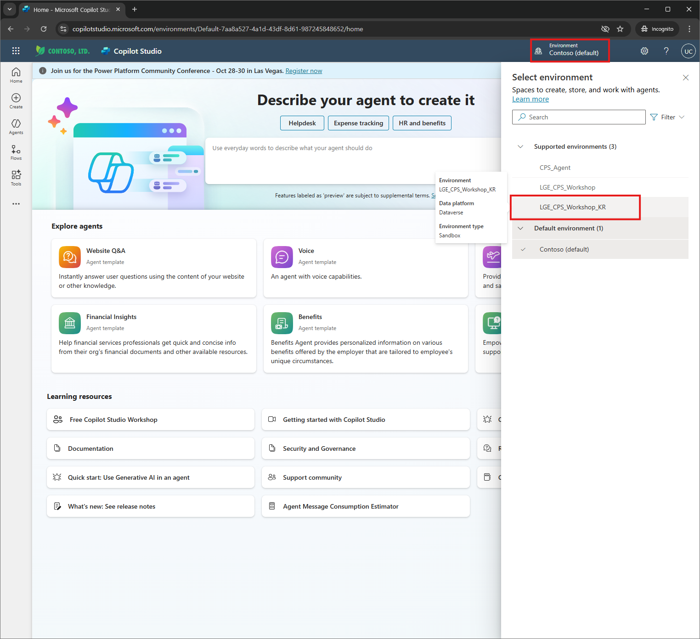Show more sidebar options ellipsis
This screenshot has height=639, width=700.
16,204
